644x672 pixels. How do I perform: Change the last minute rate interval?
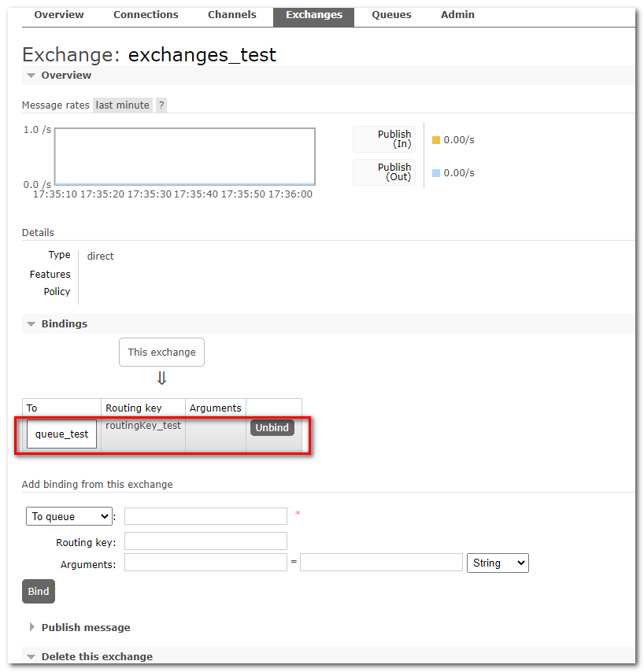[122, 105]
